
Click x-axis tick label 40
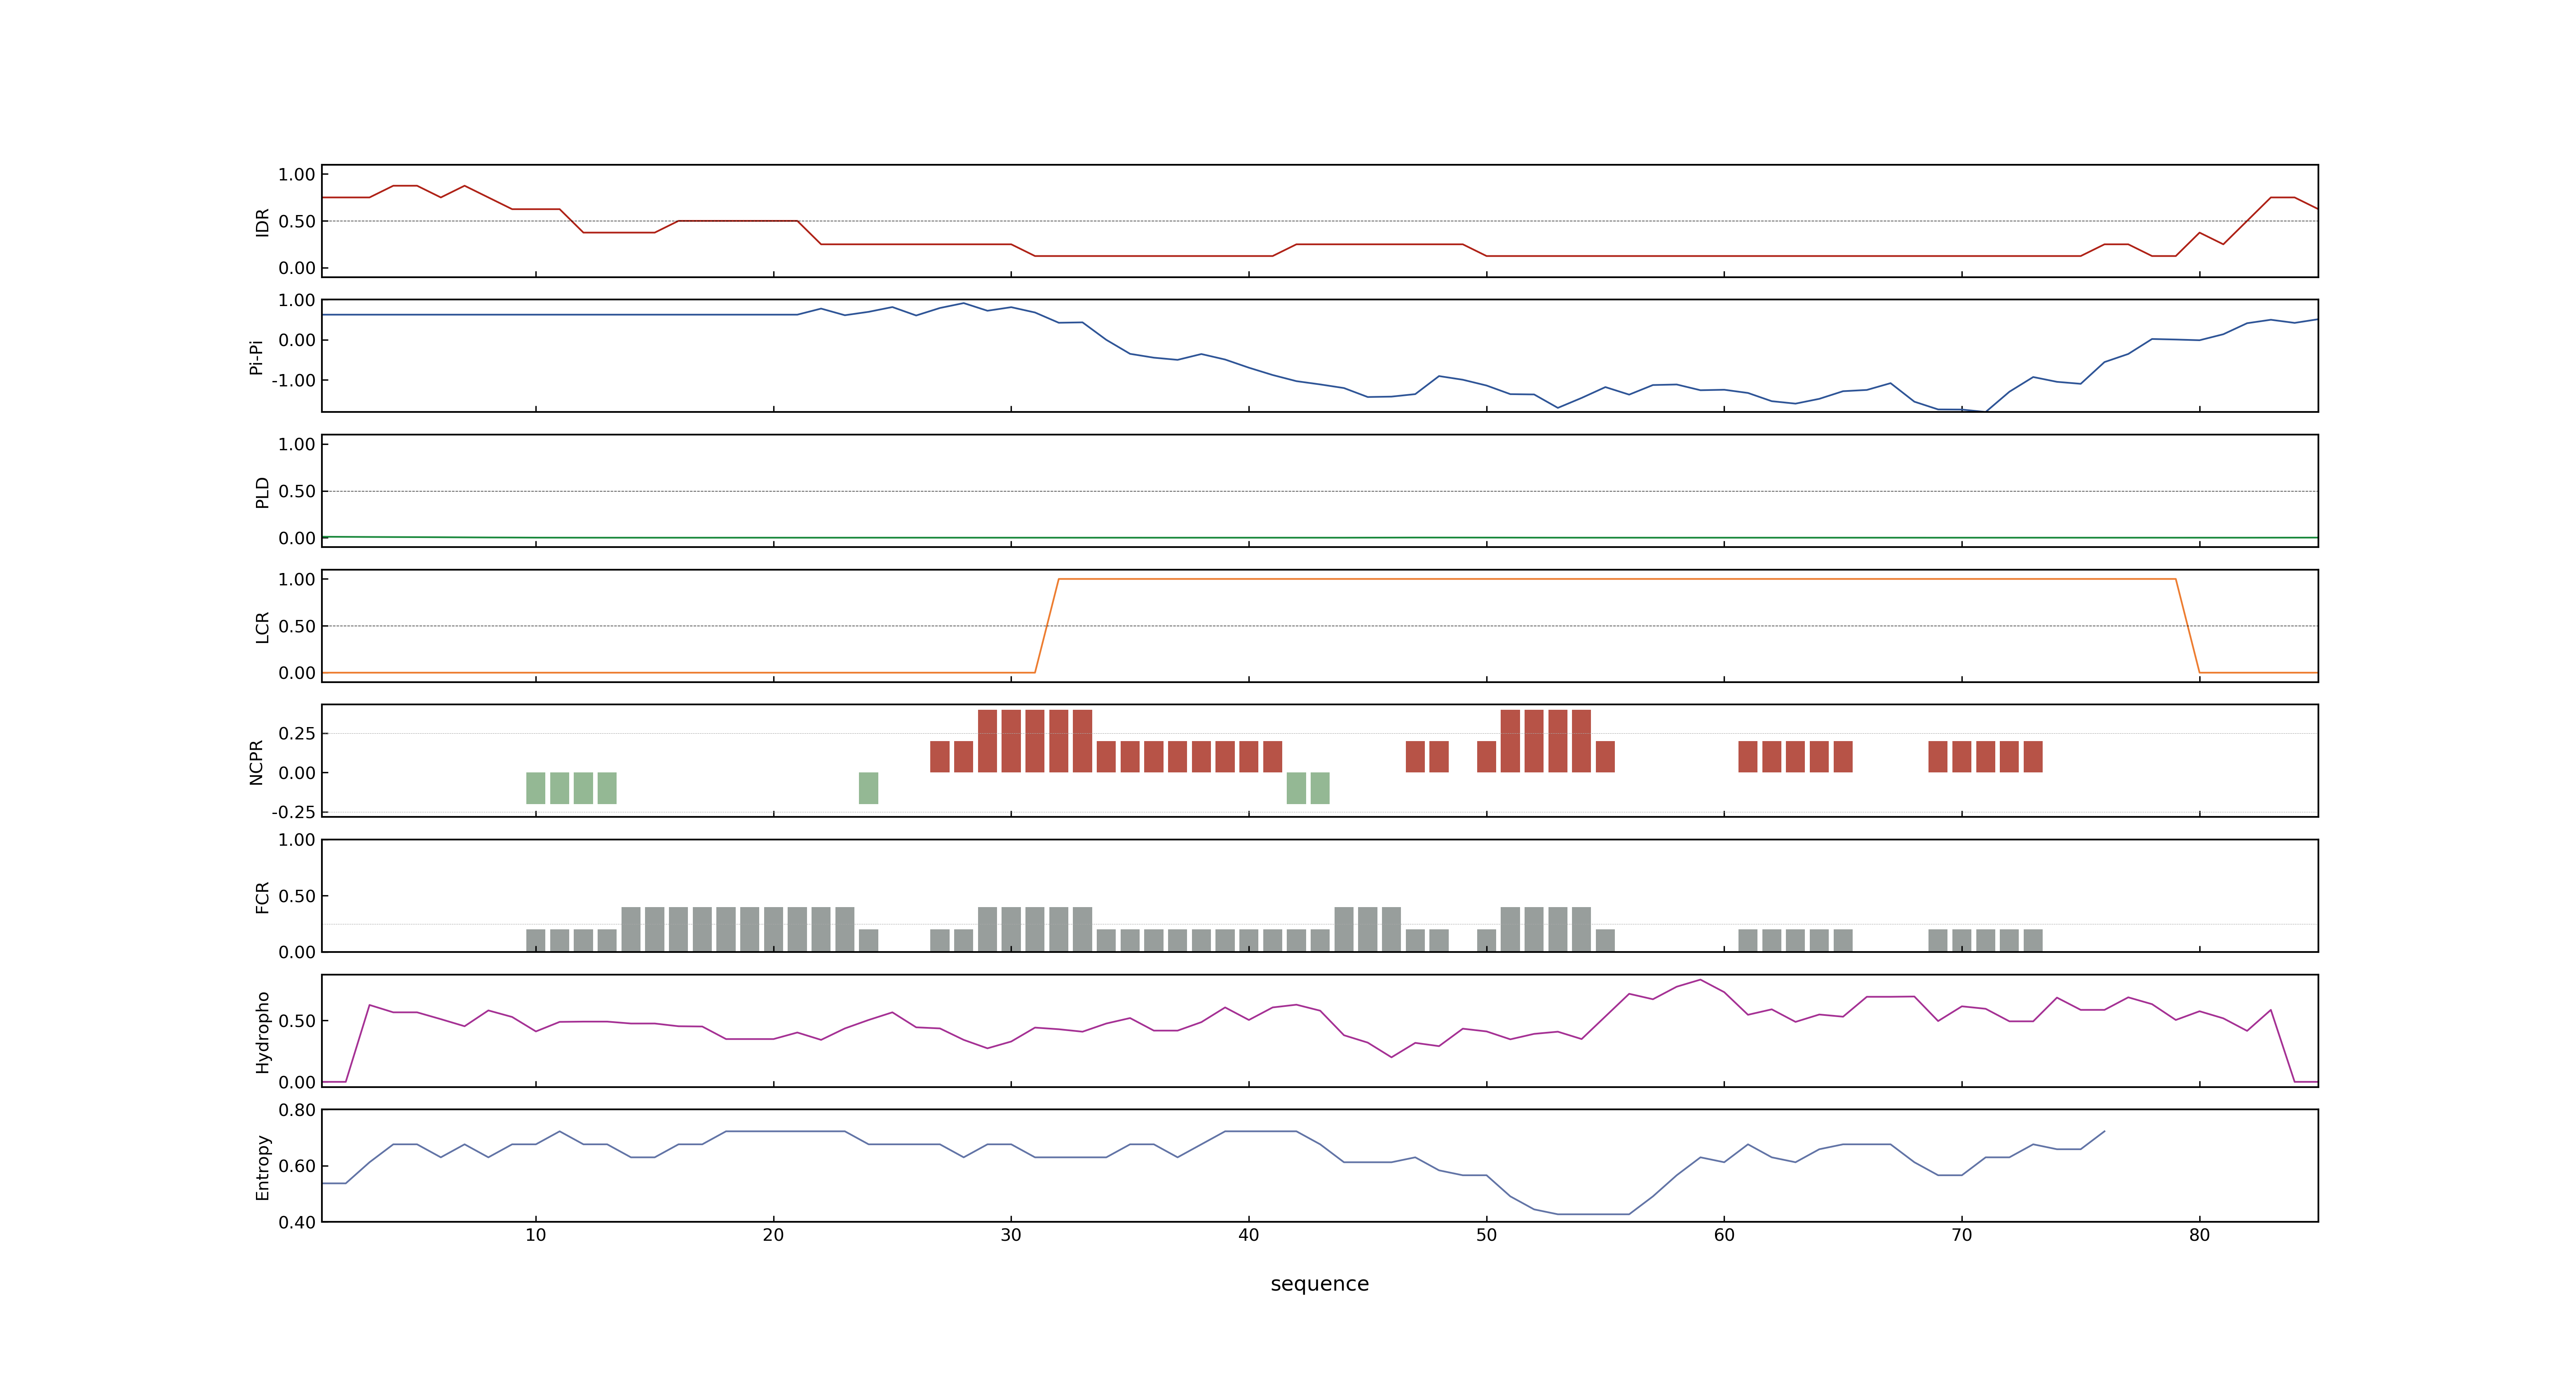(x=1249, y=1235)
